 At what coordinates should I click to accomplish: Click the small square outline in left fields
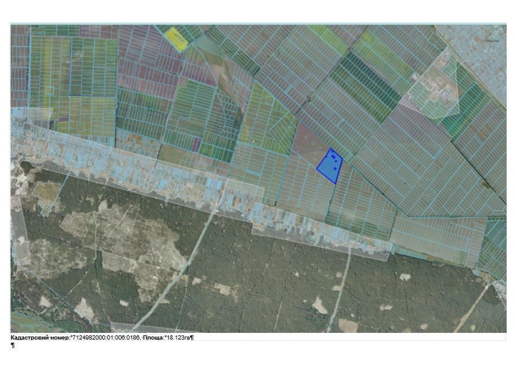49,90
